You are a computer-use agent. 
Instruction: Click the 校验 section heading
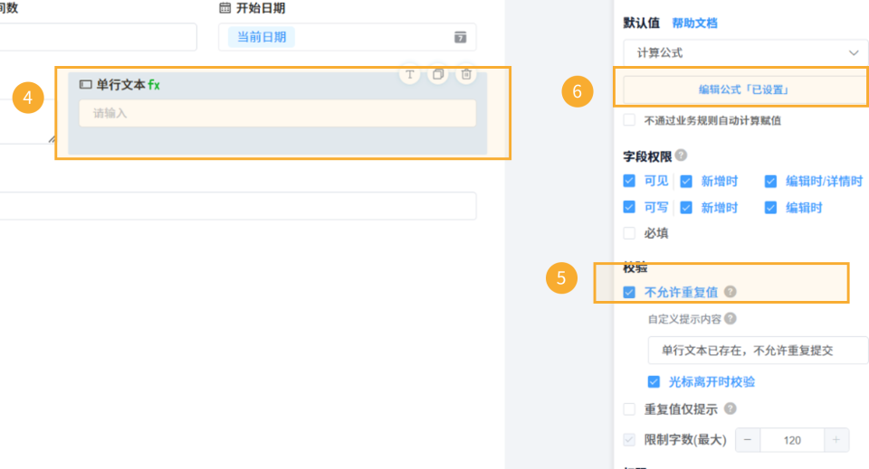[635, 267]
